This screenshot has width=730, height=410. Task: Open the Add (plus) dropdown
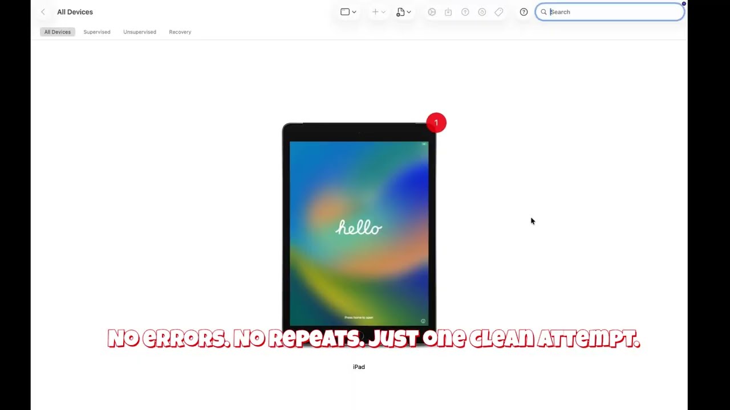379,12
